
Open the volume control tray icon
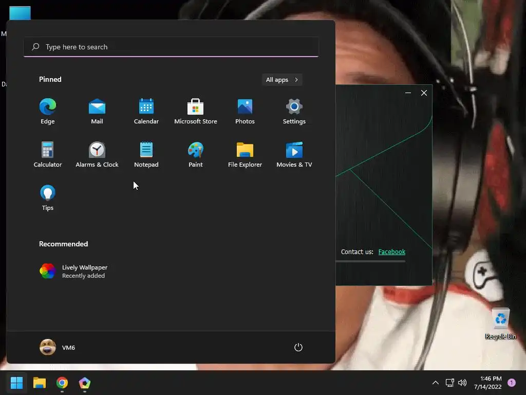click(x=462, y=383)
